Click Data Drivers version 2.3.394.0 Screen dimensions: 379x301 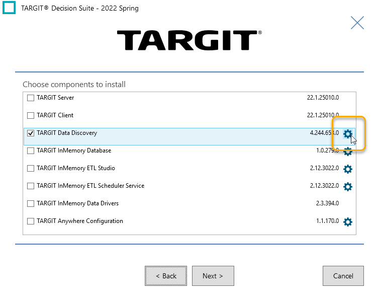coord(327,203)
